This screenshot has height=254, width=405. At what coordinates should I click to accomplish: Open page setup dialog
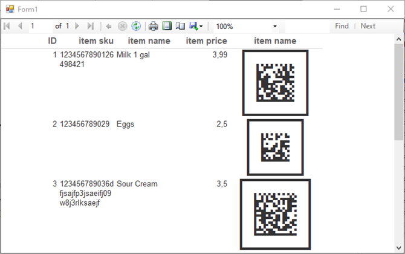(180, 26)
